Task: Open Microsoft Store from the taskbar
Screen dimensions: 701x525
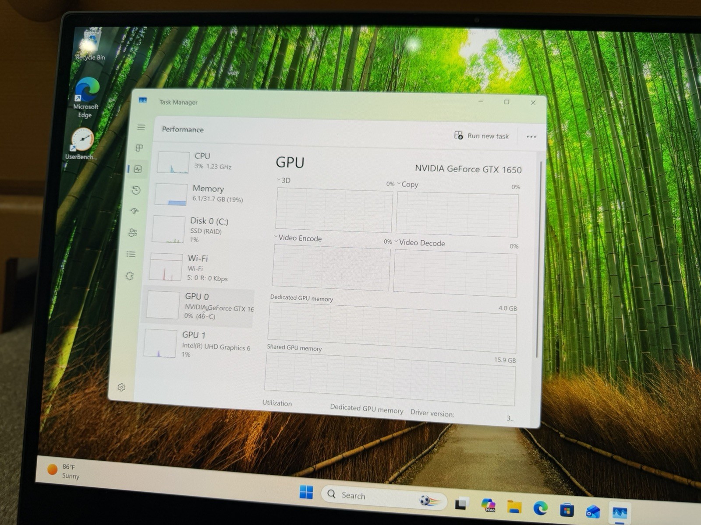Action: (x=567, y=510)
